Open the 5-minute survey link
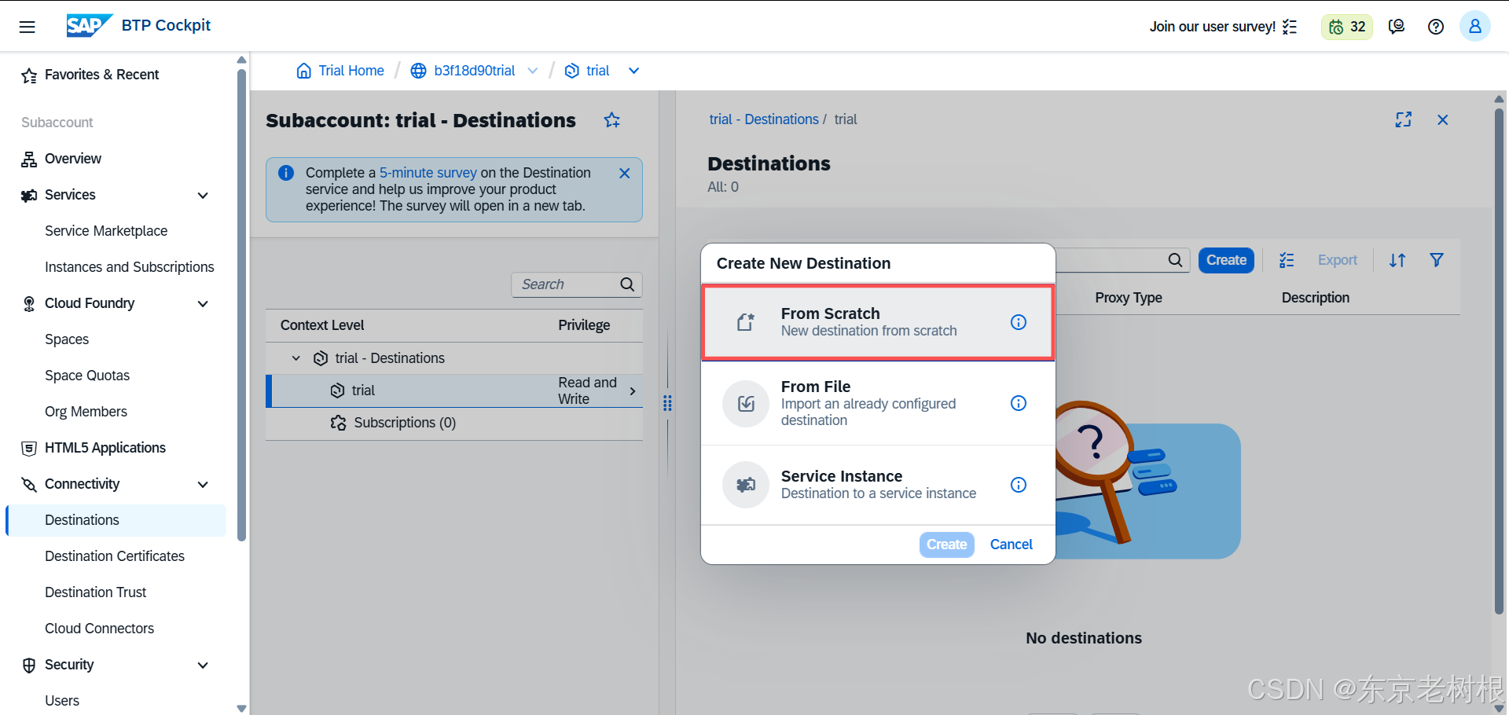 click(x=428, y=173)
